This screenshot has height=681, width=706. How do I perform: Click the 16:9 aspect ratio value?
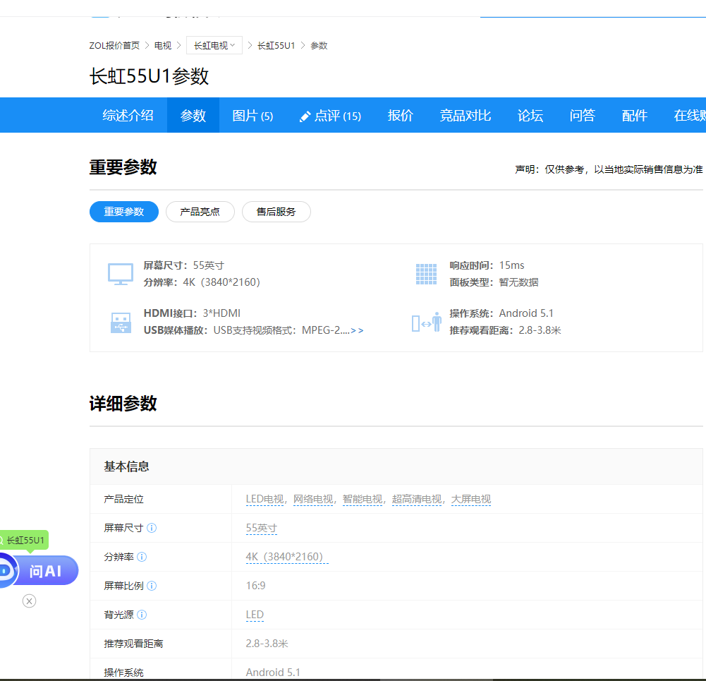256,586
